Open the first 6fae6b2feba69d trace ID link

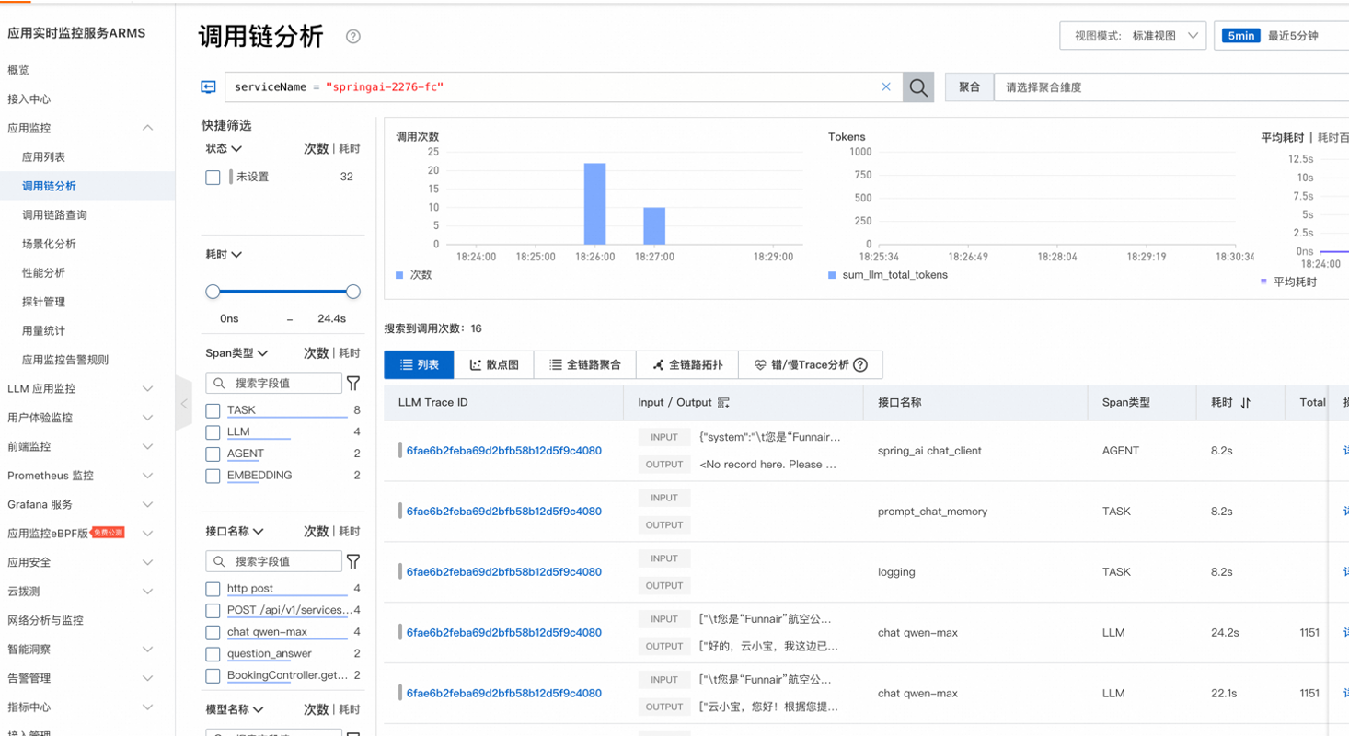coord(505,450)
